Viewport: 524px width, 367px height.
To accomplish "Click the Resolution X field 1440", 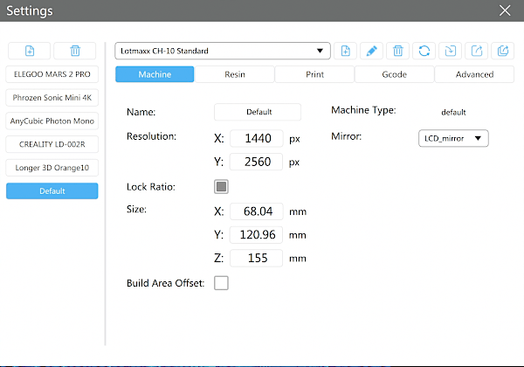I will (257, 138).
